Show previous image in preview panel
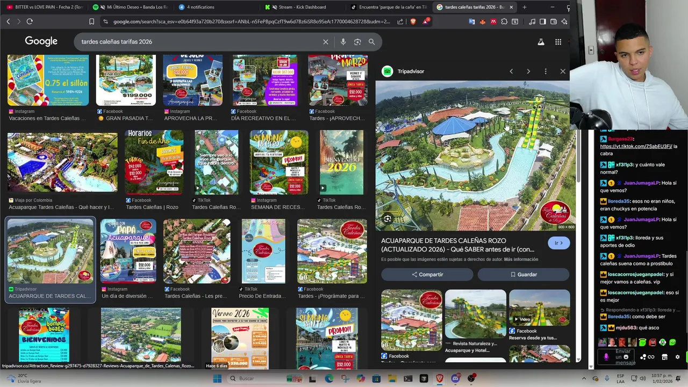 coord(511,71)
